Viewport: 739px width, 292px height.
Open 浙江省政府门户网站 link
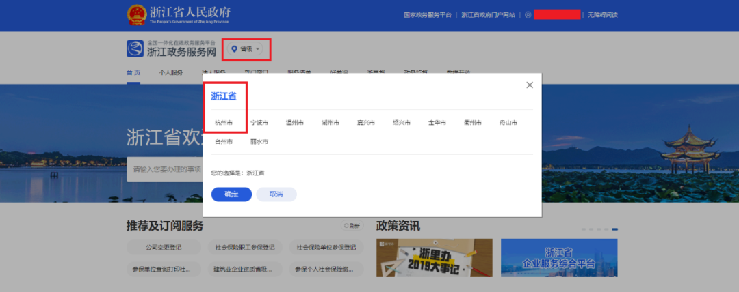[x=488, y=14]
